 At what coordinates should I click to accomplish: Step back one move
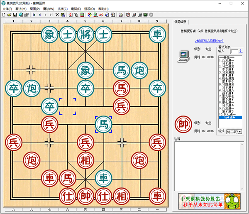click(40, 15)
